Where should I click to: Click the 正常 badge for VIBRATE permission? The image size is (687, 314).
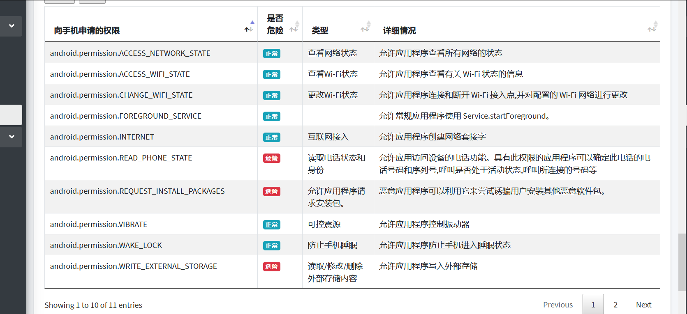(272, 225)
